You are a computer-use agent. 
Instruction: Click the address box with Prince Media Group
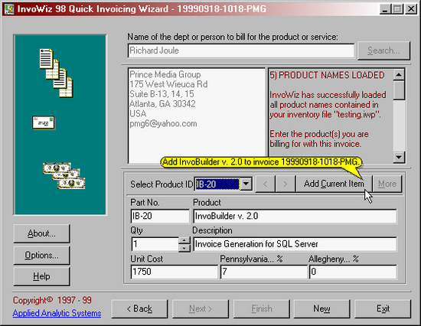(197, 116)
